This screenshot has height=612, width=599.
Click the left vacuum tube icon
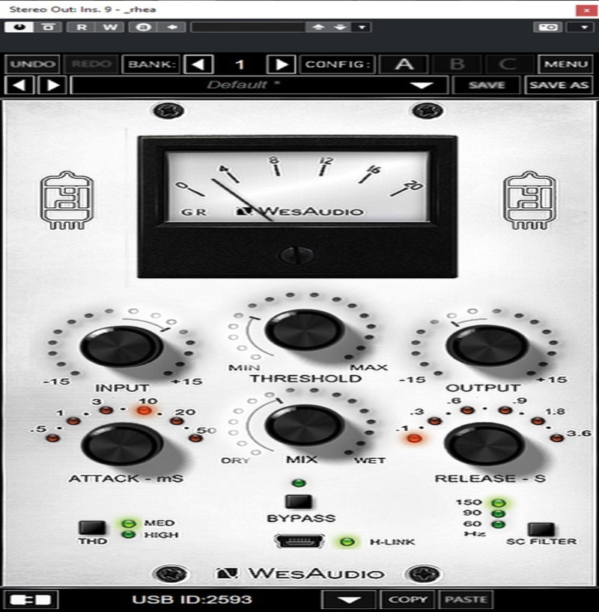[x=67, y=200]
